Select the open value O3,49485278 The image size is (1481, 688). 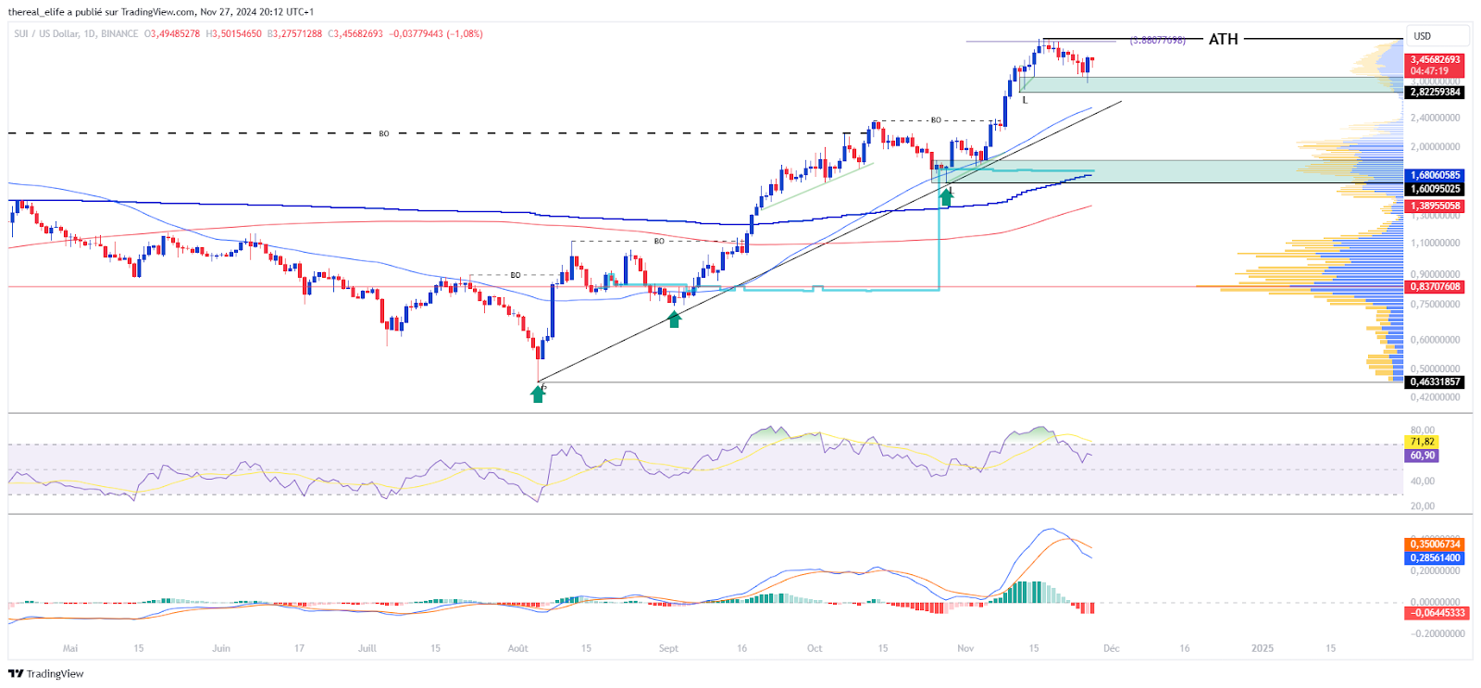171,34
